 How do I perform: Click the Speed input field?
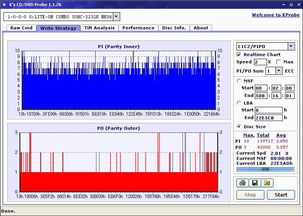point(260,62)
